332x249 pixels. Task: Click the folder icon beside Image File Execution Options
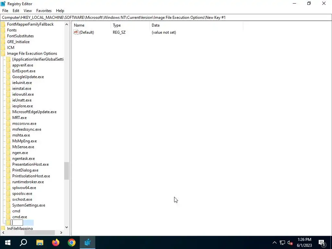3,53
